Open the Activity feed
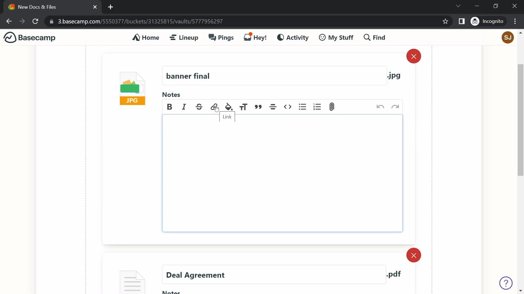The image size is (524, 294). [x=292, y=37]
